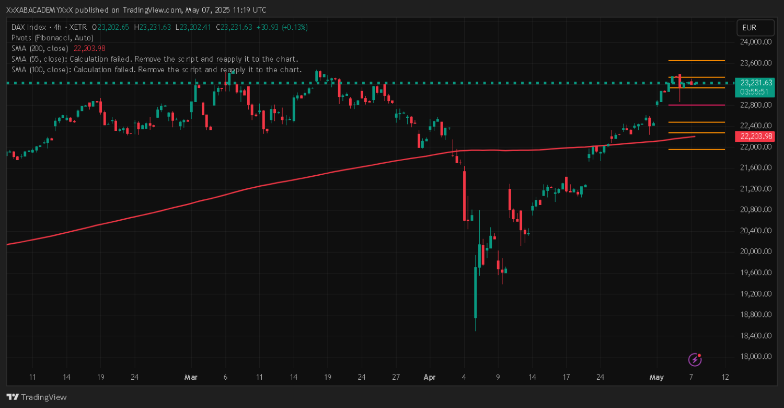
Task: Select the SMA (200, close) legend entry
Action: tap(40, 48)
